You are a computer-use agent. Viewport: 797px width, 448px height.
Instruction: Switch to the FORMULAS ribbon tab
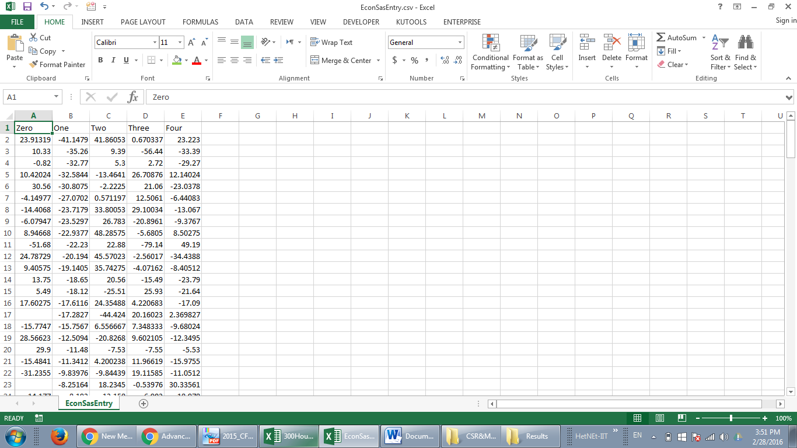[200, 22]
